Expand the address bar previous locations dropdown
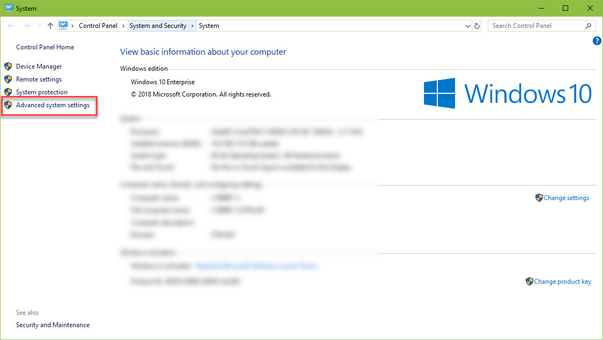The height and width of the screenshot is (340, 603). [x=467, y=26]
